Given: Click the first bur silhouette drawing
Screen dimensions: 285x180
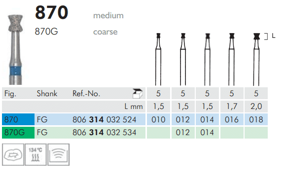Looking at the screenshot, I should pyautogui.click(x=158, y=59).
